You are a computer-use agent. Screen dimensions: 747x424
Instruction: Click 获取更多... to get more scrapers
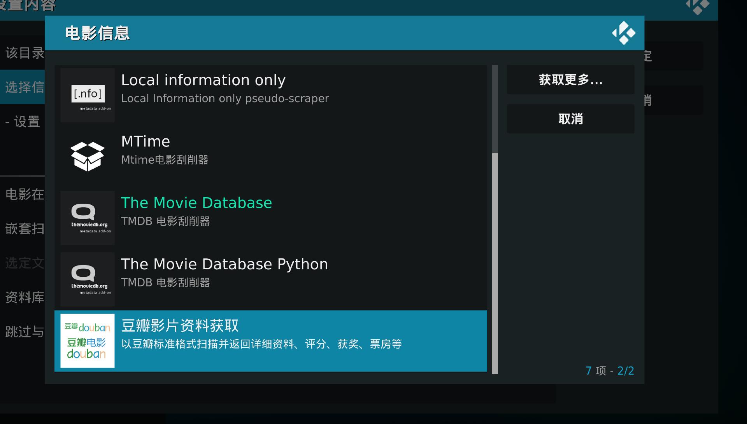[x=570, y=80]
